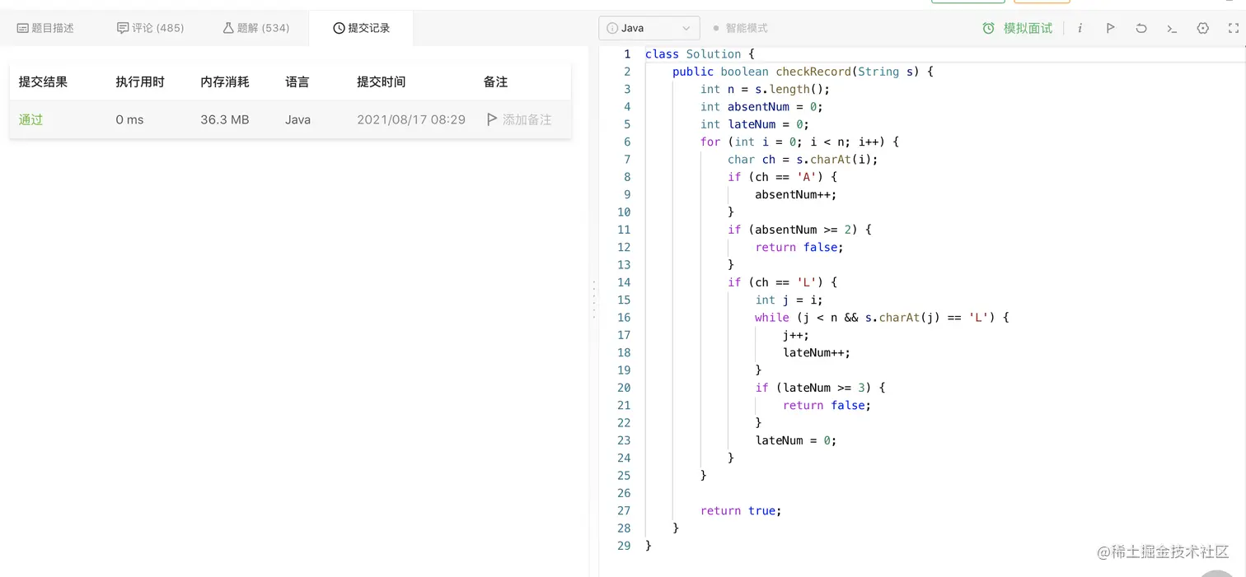The height and width of the screenshot is (577, 1246).
Task: Click line number 29 in the gutter
Action: (x=624, y=546)
